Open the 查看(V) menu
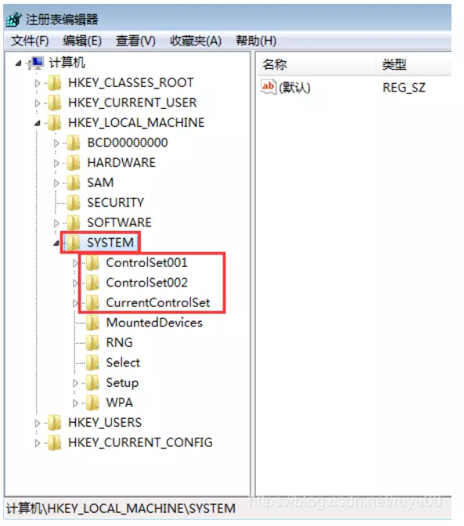The width and height of the screenshot is (464, 526). [135, 41]
